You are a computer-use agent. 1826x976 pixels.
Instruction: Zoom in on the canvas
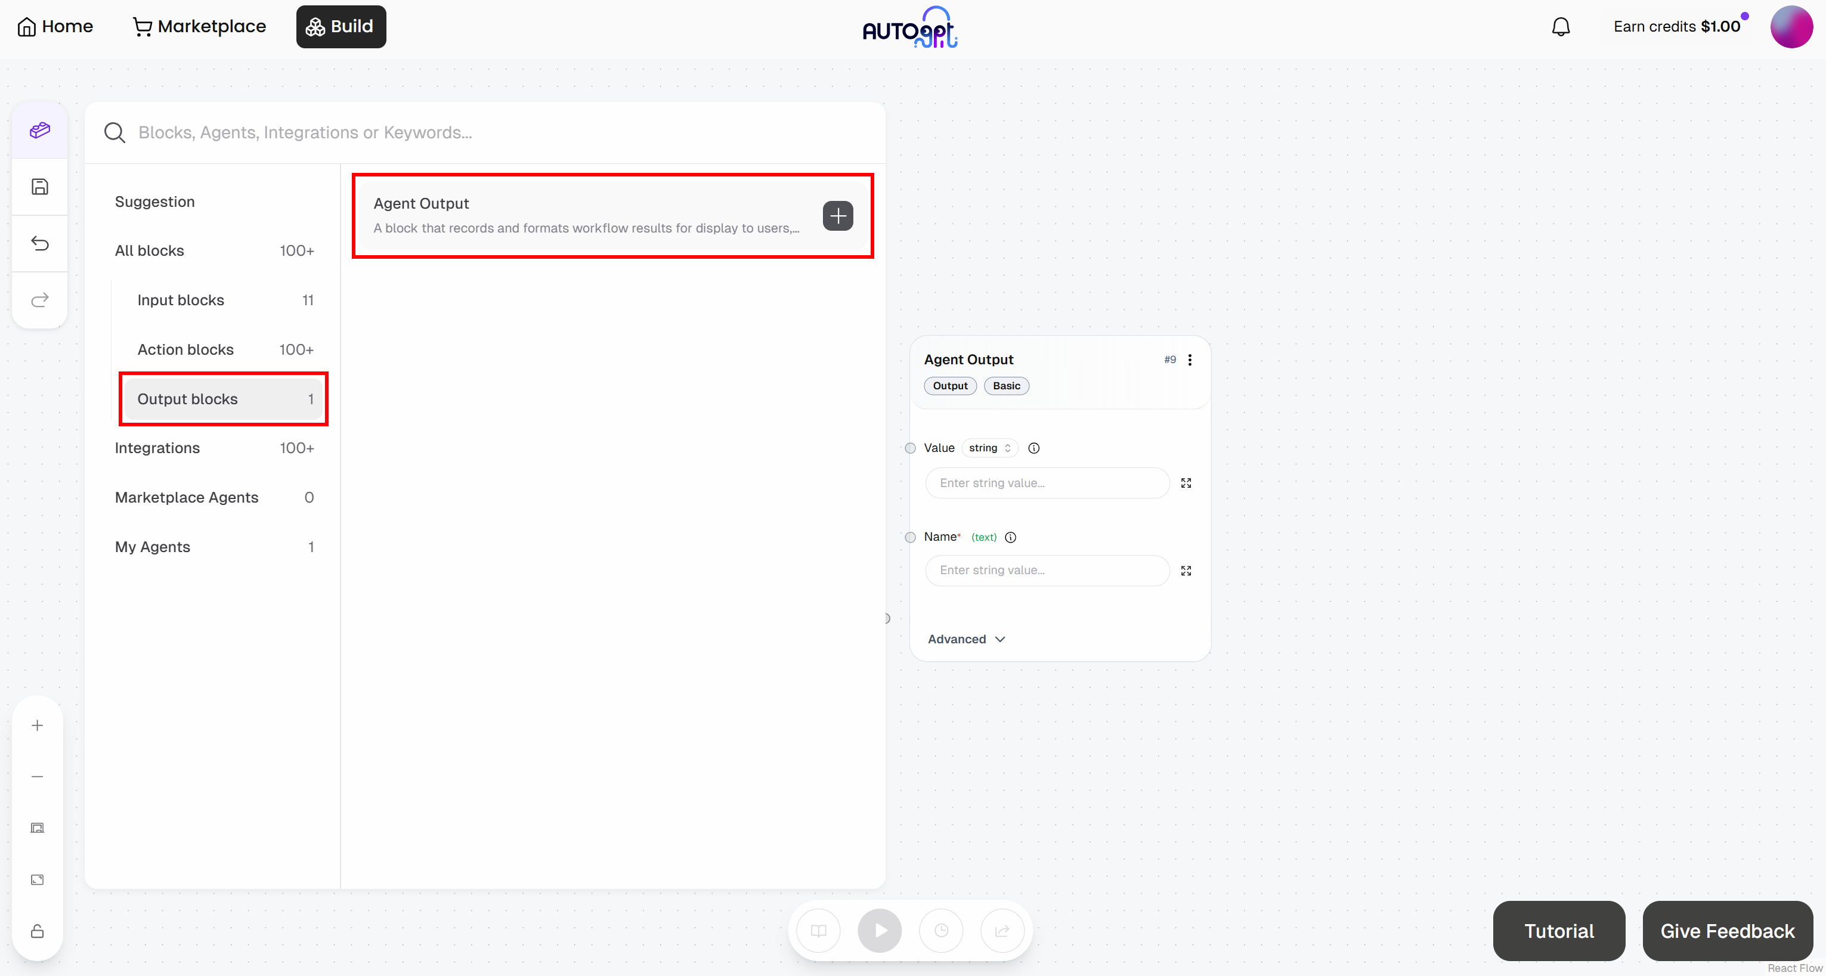37,724
